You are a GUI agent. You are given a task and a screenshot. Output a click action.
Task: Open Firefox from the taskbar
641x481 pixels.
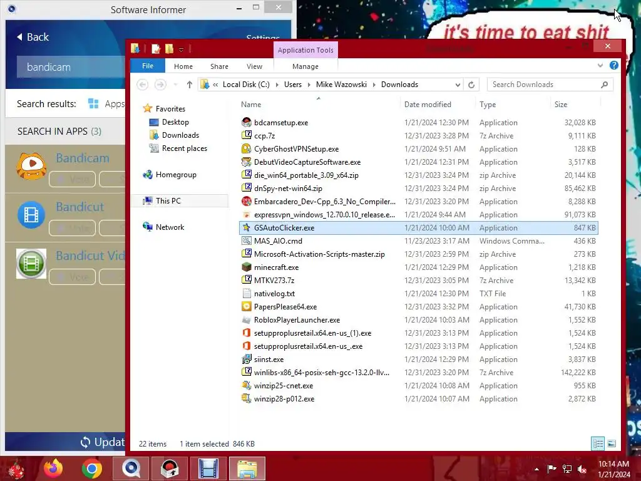click(53, 468)
